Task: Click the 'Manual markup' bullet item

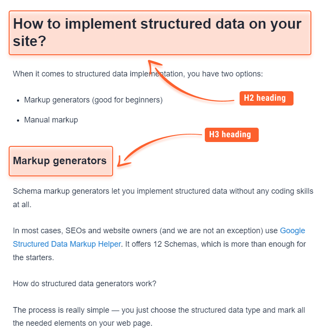Action: click(x=51, y=120)
